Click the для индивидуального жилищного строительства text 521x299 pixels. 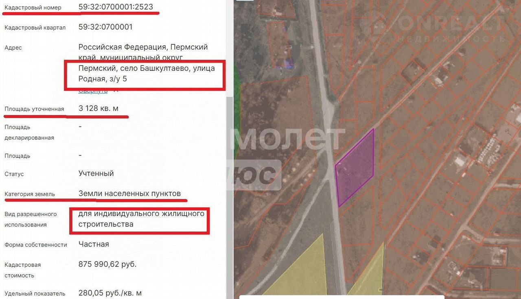click(141, 219)
